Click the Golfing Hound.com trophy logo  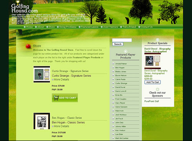(24, 7)
